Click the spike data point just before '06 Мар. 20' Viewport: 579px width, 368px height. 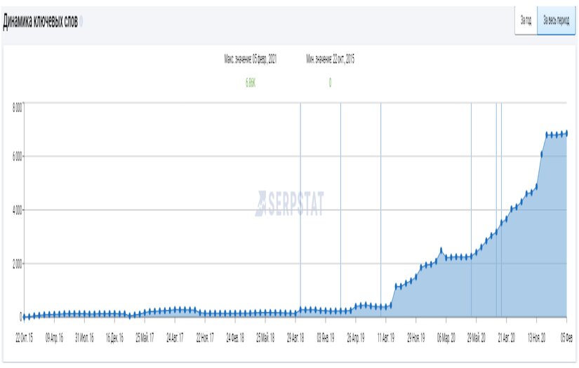[441, 251]
